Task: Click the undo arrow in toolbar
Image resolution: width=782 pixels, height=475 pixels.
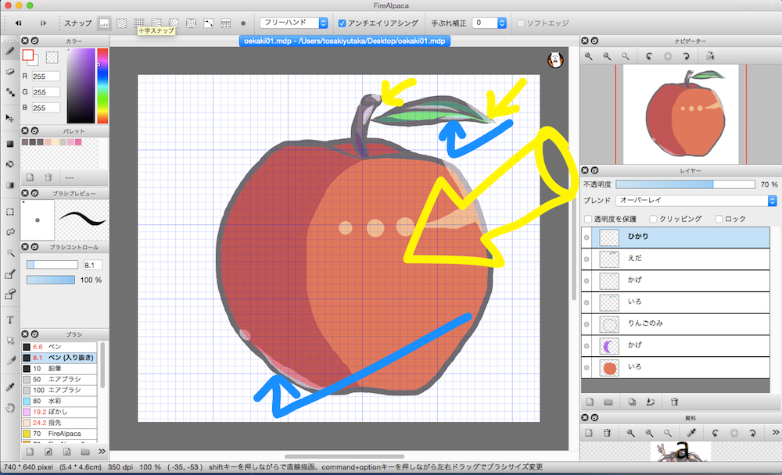Action: click(x=19, y=23)
